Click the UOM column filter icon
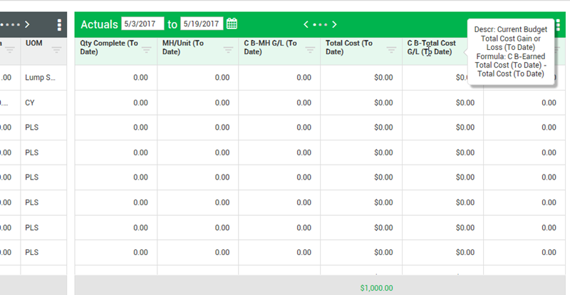Screen dimensions: 570x295 56,50
